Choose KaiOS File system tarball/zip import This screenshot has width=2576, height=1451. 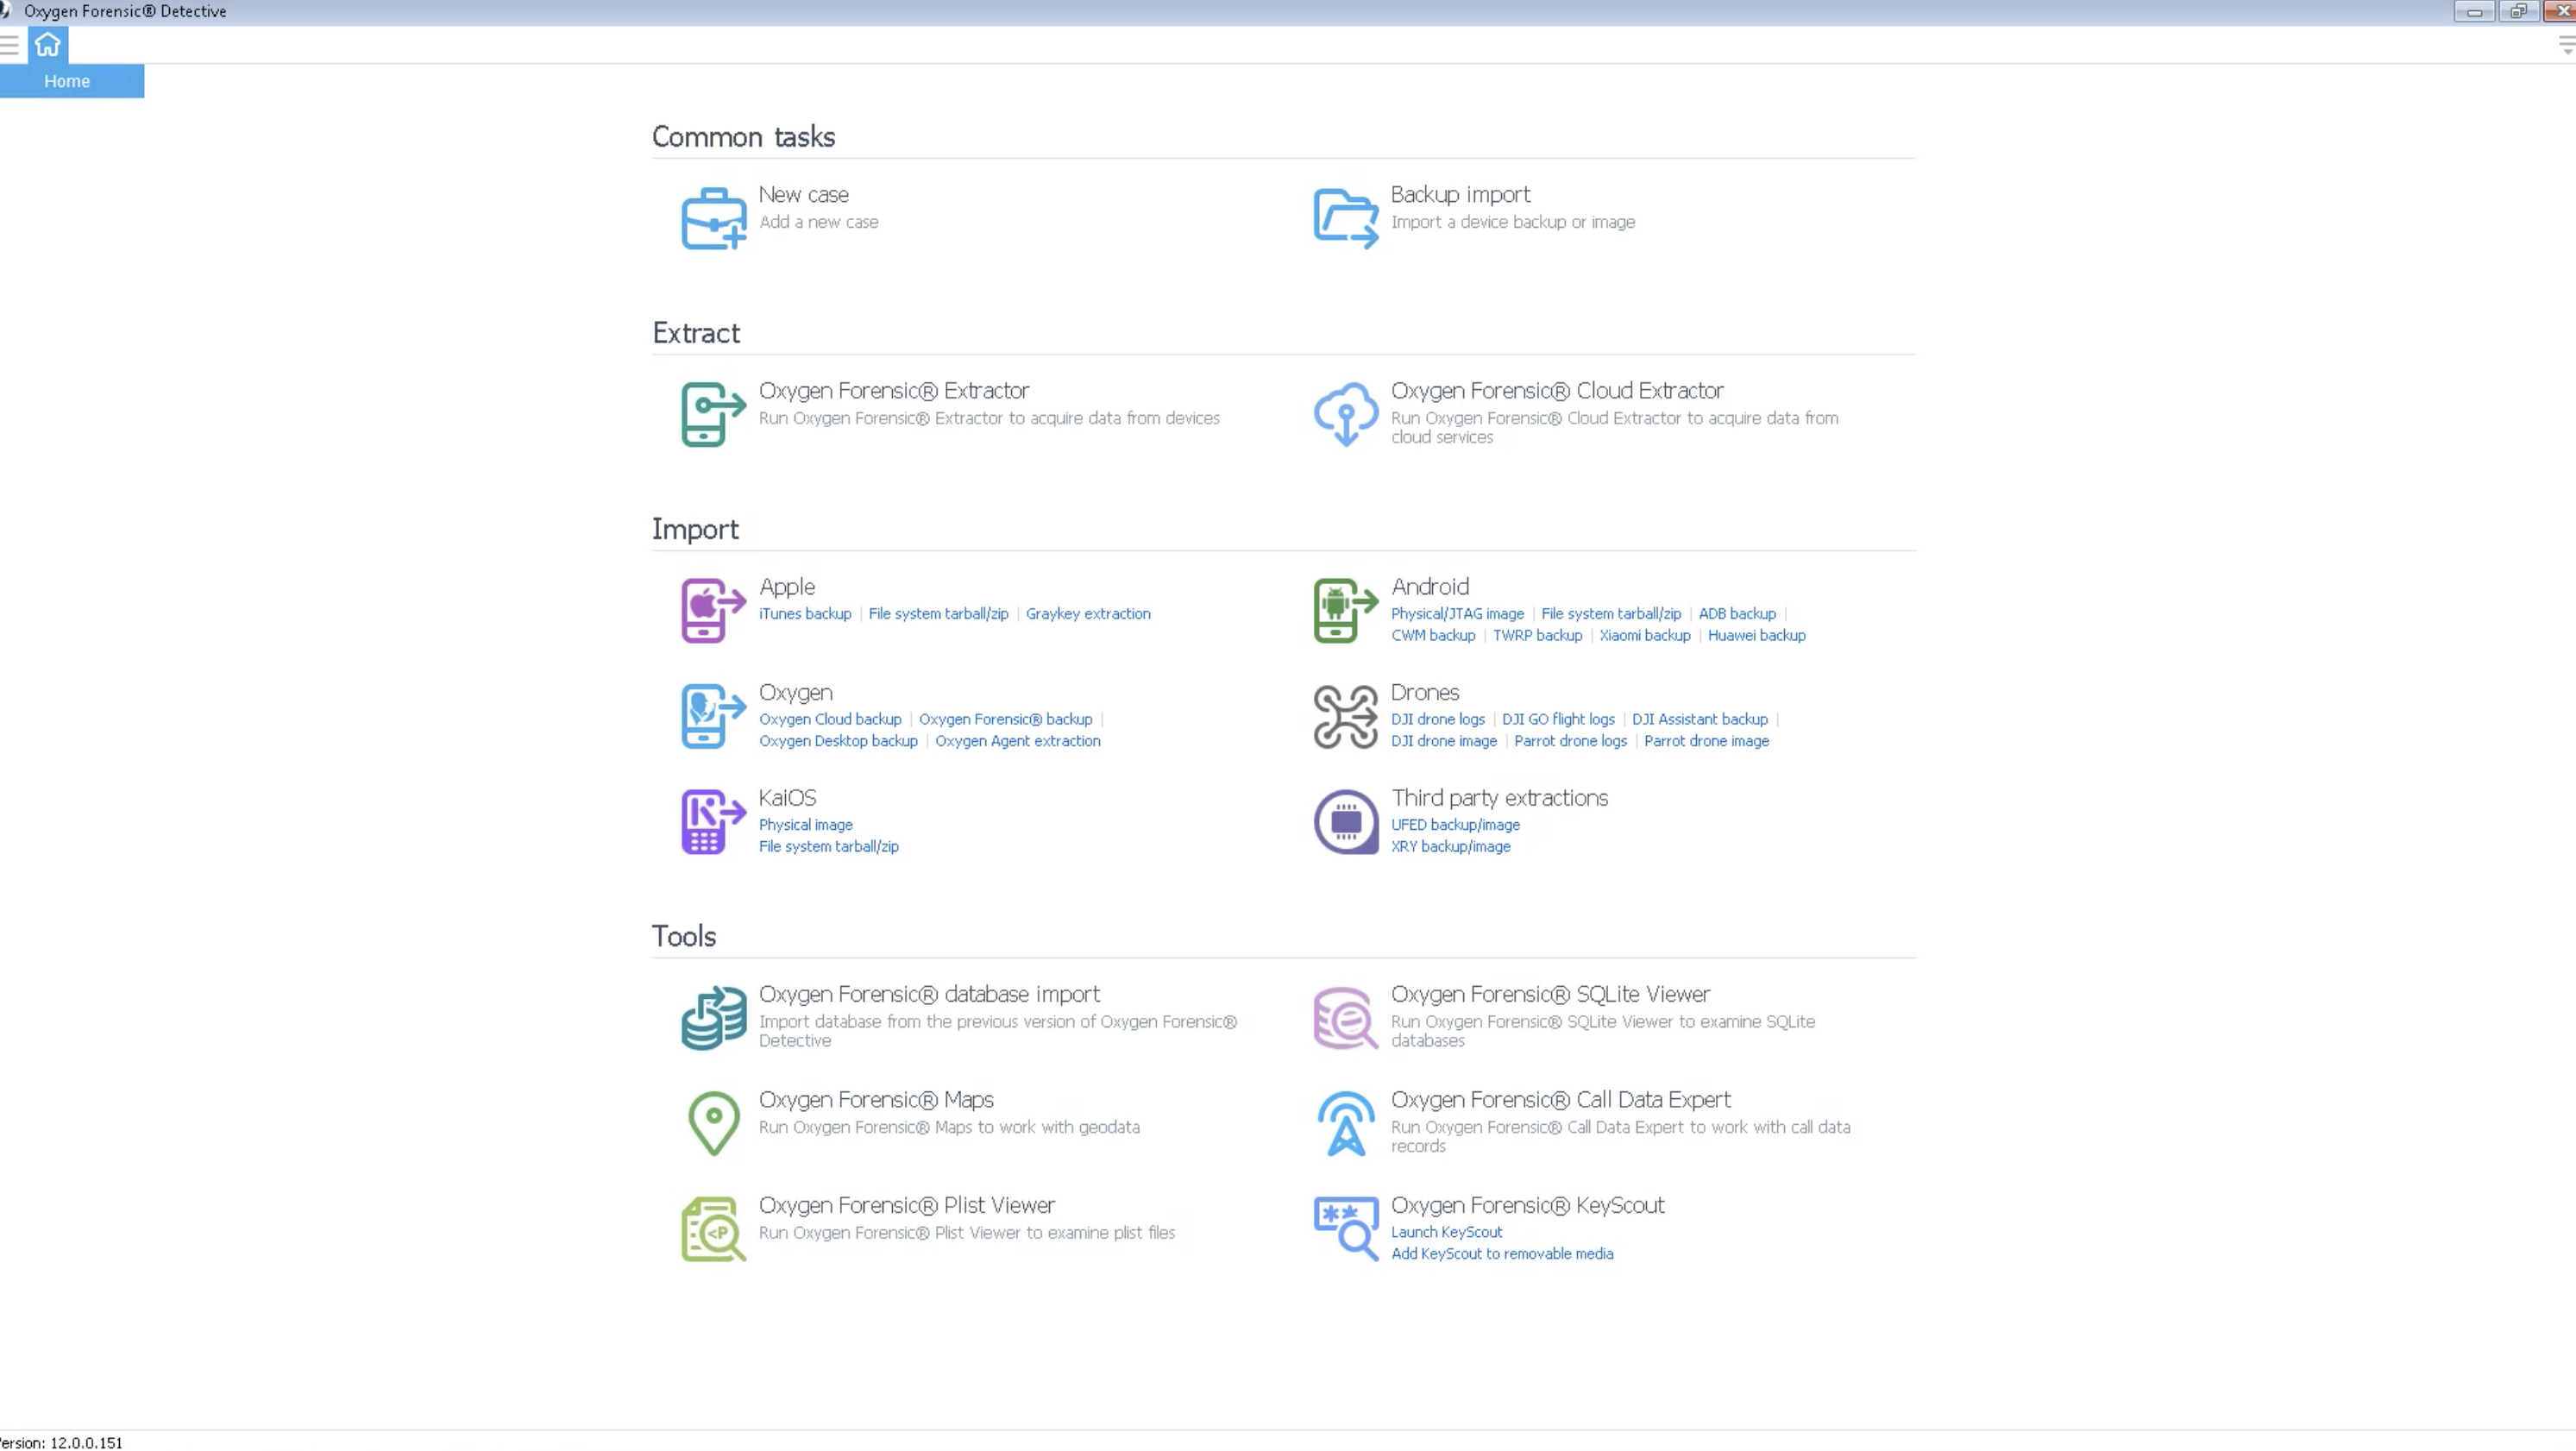click(828, 846)
